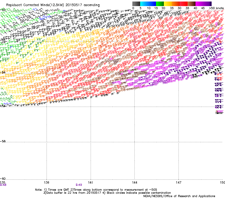The height and width of the screenshot is (198, 225).
Task: Click the 'NOAA/NESDIS/Office of Research and Applications' credit
Action: point(179,196)
